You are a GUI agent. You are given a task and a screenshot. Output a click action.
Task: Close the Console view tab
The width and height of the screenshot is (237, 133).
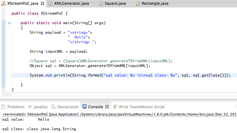(107, 107)
